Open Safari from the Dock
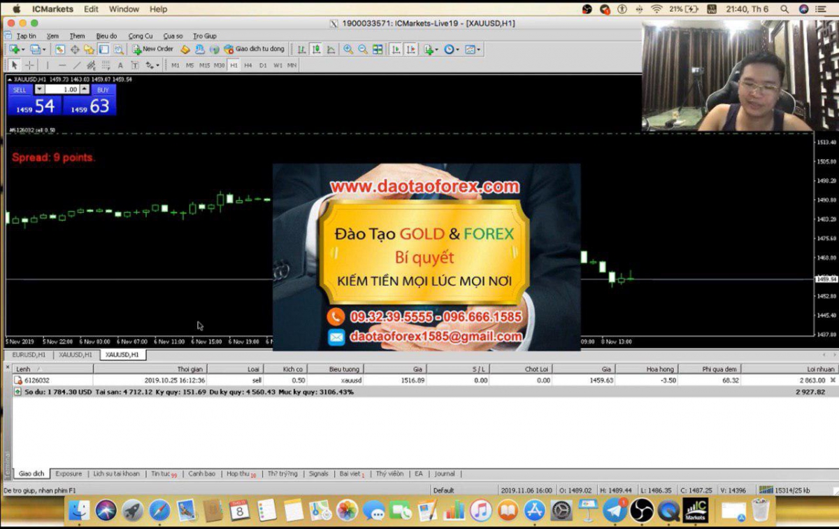 pos(159,510)
